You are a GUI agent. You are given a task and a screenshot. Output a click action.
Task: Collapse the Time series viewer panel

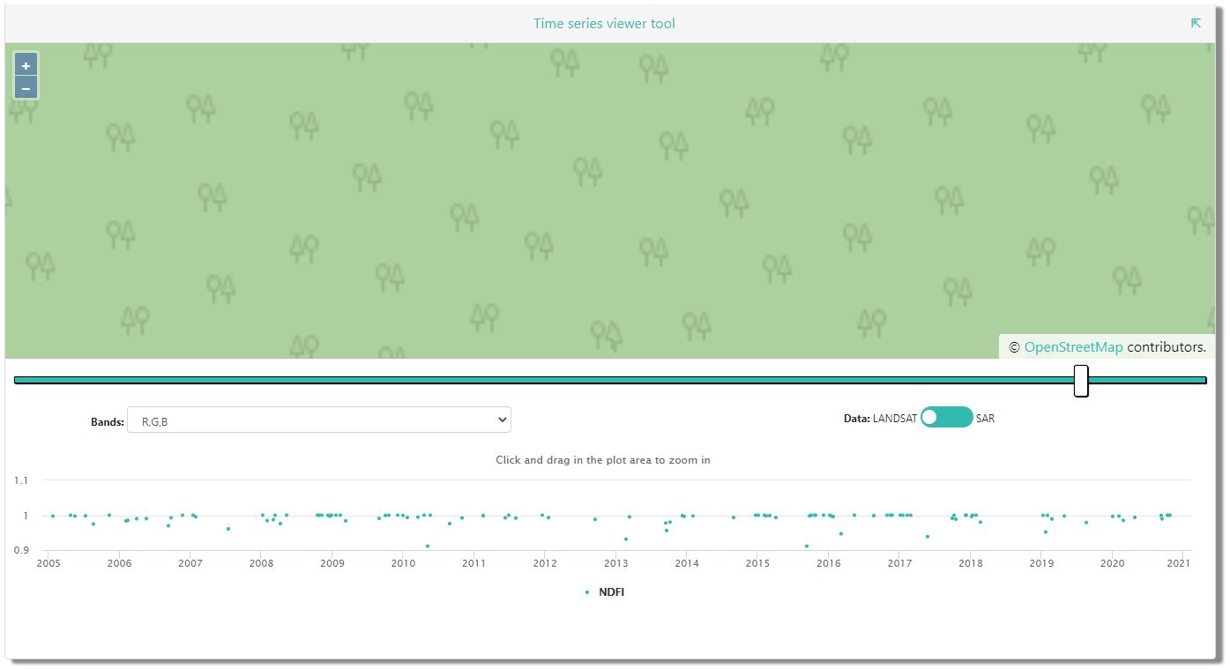point(1196,24)
